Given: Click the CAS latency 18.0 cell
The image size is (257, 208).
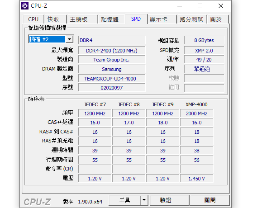Looking at the screenshot, I should click(x=163, y=123).
